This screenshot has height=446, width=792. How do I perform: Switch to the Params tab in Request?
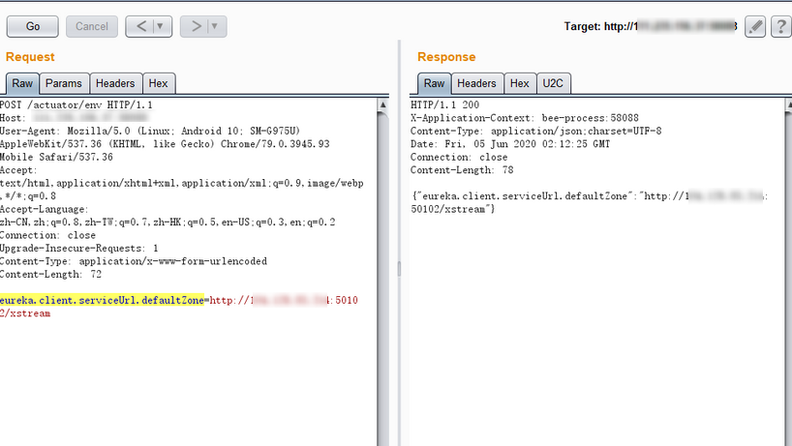coord(64,84)
